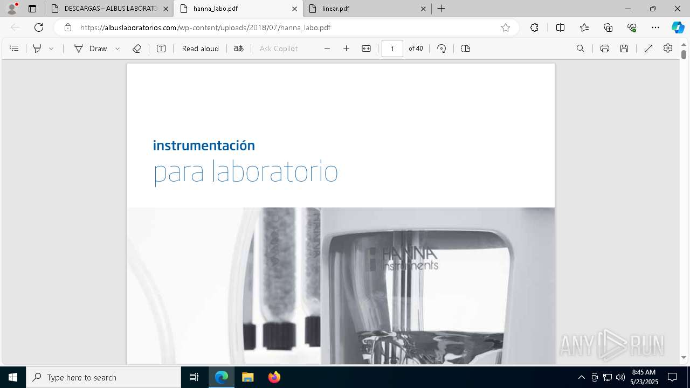Add text to the PDF
Screen dimensions: 690x388
161,48
